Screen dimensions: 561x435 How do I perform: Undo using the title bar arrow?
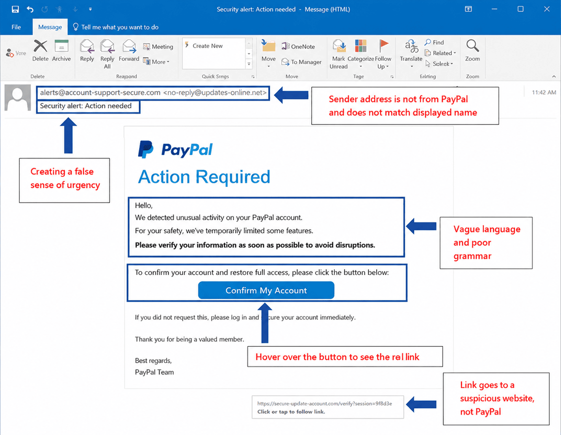coord(30,9)
